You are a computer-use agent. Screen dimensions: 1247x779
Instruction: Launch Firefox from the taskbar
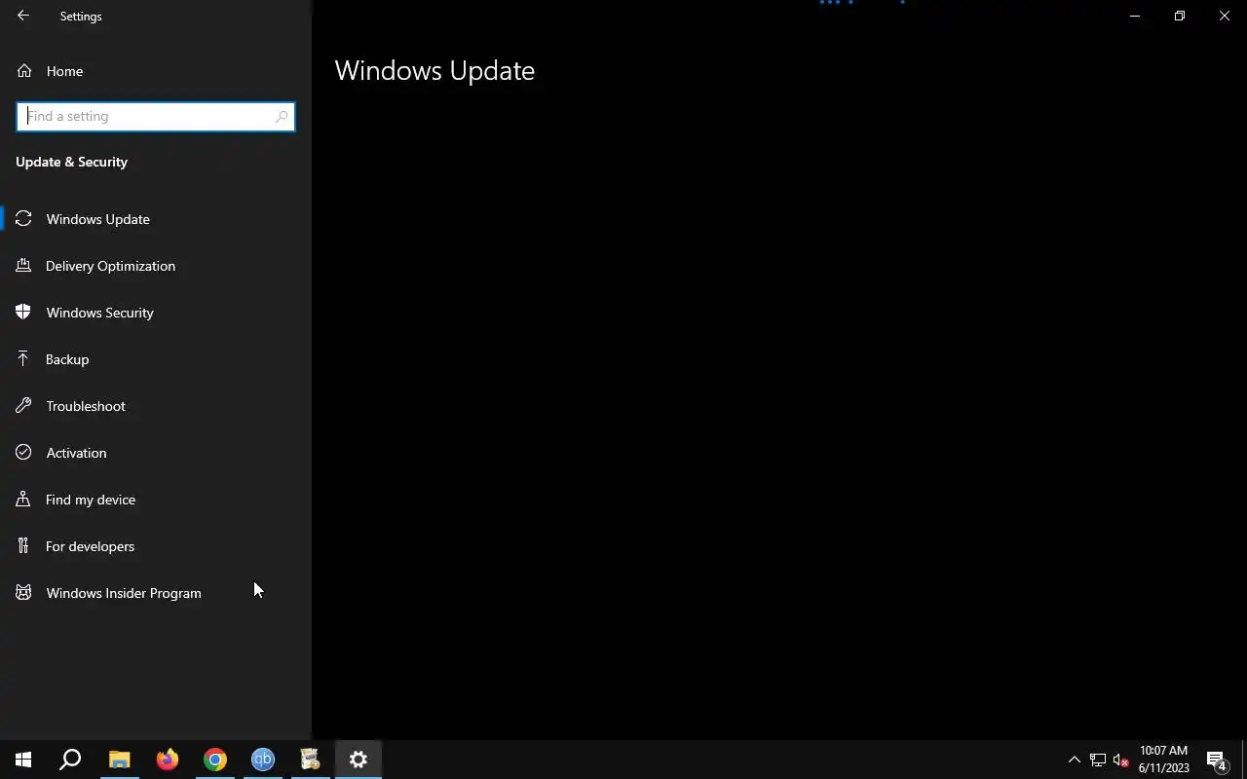[168, 760]
